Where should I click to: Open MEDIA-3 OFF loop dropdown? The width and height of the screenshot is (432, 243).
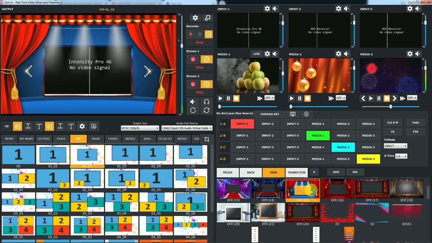pyautogui.click(x=412, y=98)
